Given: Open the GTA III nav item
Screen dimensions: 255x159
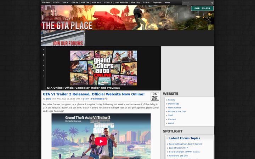Looking at the screenshot, I should point(146,2).
